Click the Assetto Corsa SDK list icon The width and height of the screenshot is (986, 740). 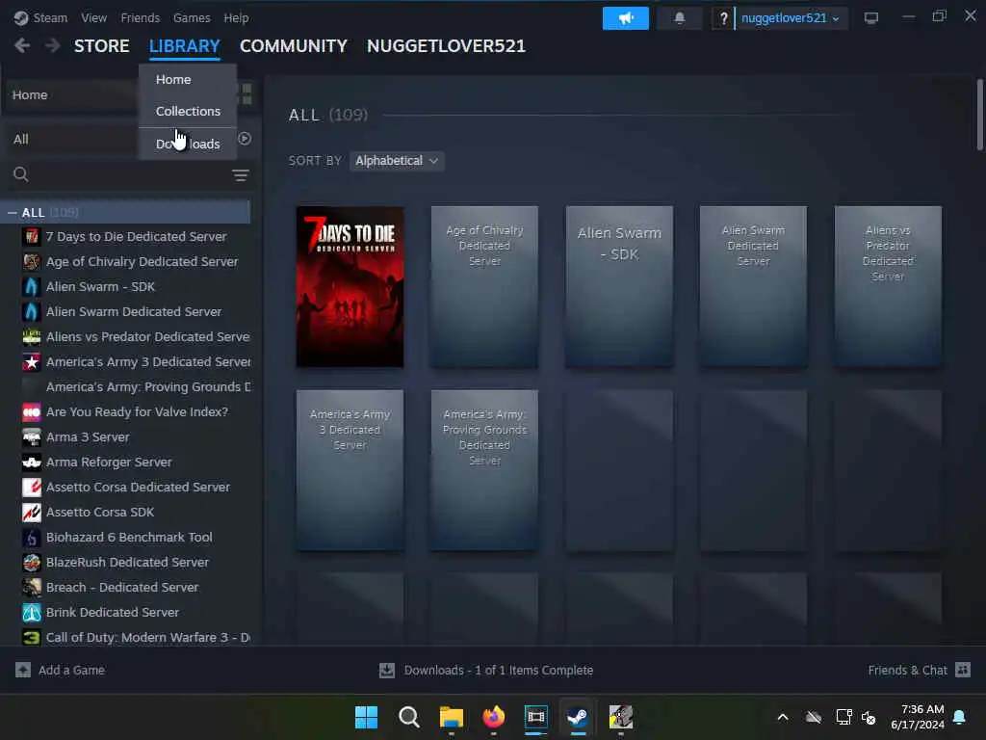point(32,513)
